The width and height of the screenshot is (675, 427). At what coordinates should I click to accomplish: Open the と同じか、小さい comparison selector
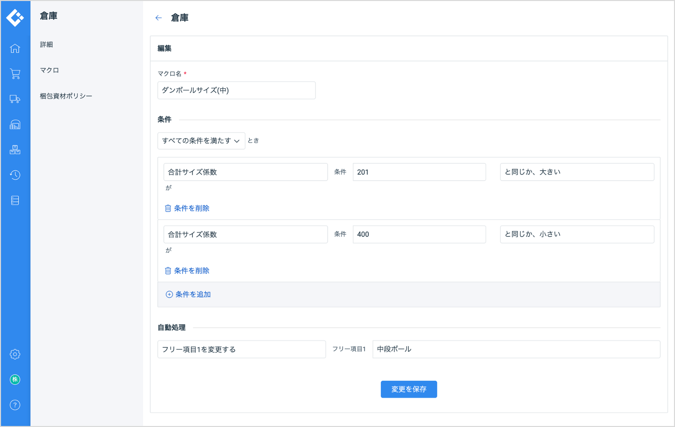tap(577, 234)
